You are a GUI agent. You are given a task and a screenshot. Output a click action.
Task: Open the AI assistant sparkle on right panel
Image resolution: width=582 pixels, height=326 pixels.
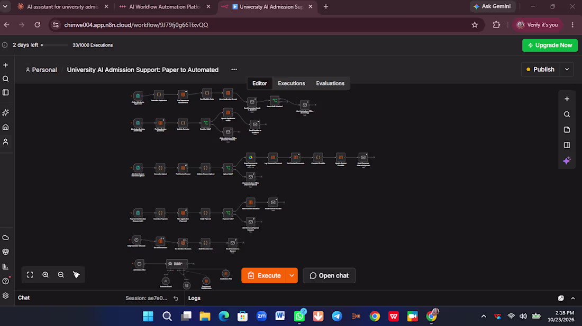(567, 160)
